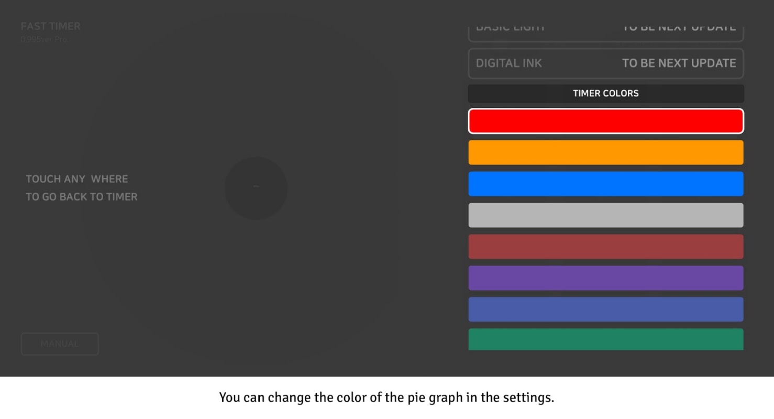Pick the bright blue timer color
The width and height of the screenshot is (774, 419).
click(606, 184)
